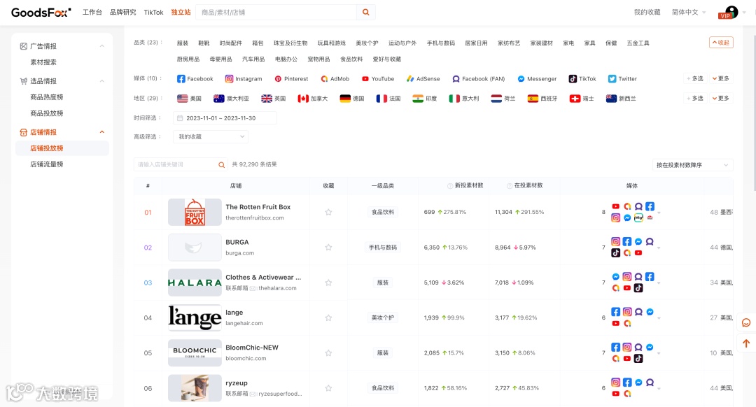Favorite the ryzeup store star
Image resolution: width=756 pixels, height=407 pixels.
[328, 388]
